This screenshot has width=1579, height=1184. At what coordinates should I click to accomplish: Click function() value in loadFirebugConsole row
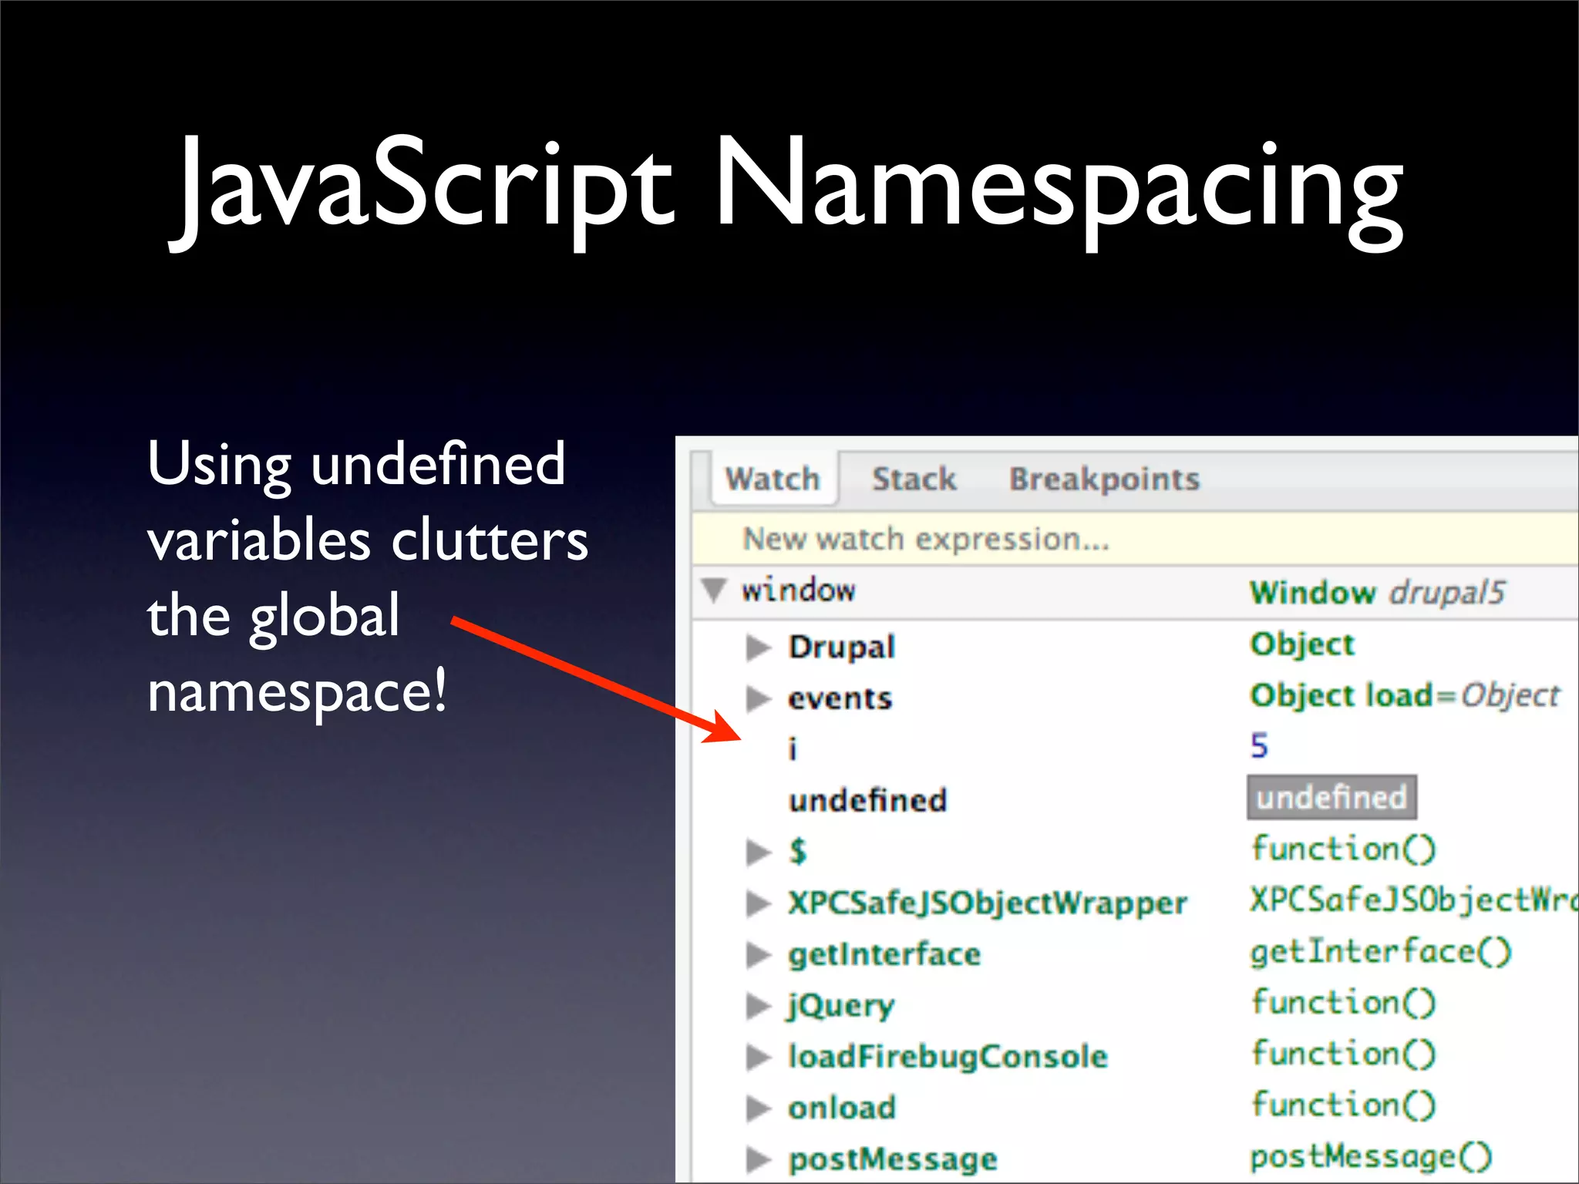(1343, 1054)
